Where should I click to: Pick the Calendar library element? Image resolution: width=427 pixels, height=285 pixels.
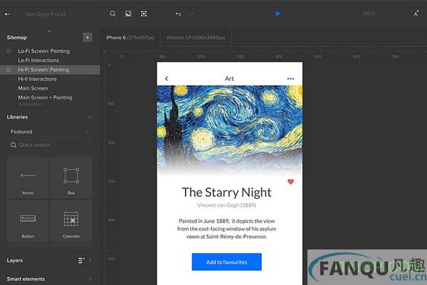tap(71, 221)
